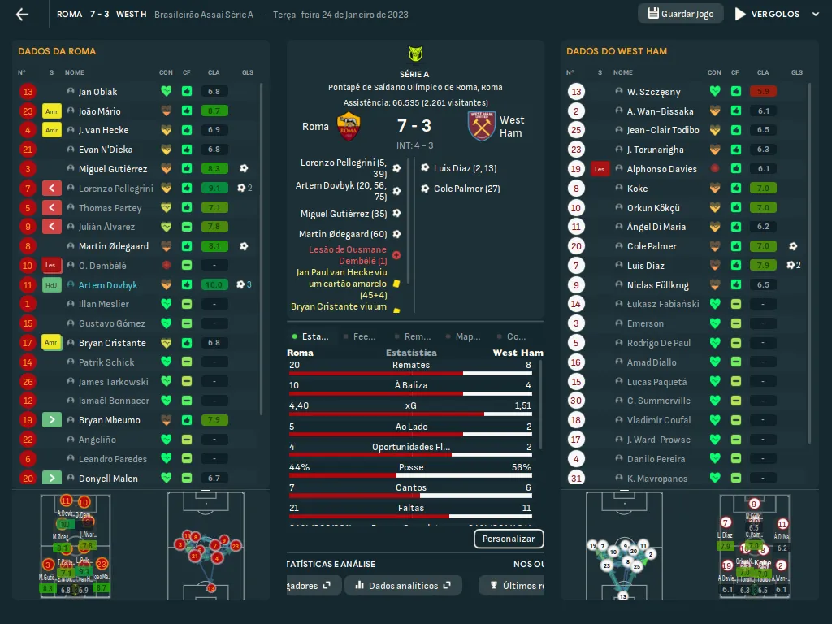832x624 pixels.
Task: Click the West Ham club crest
Action: (x=481, y=126)
